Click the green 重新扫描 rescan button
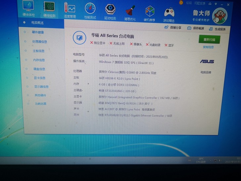This screenshot has height=181, width=241. (209, 39)
